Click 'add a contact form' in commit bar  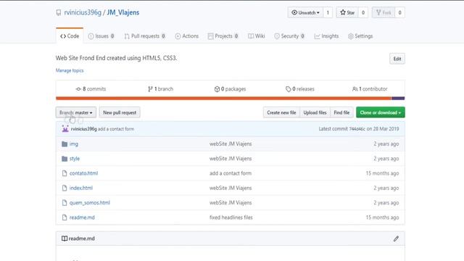pos(116,129)
